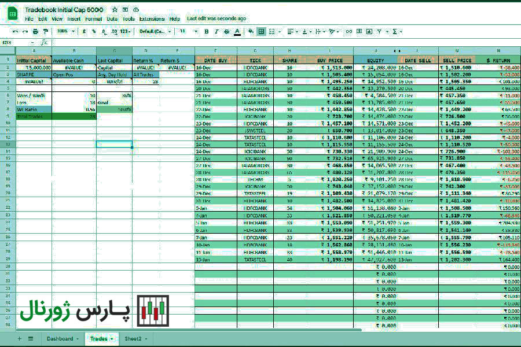
Task: Toggle Bold formatting
Action: point(206,32)
